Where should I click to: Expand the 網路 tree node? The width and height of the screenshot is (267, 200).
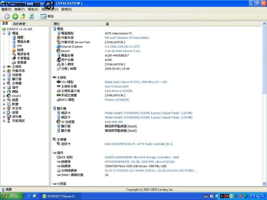[4, 92]
